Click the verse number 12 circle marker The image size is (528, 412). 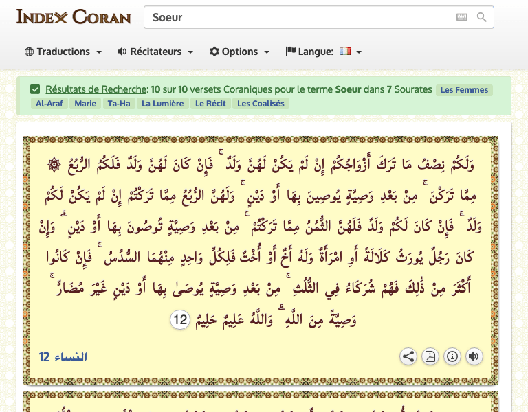(x=180, y=319)
